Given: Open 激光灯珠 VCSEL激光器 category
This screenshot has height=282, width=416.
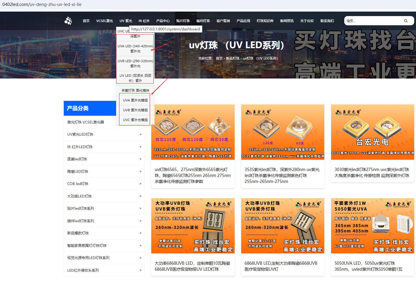Looking at the screenshot, I should coord(85,122).
